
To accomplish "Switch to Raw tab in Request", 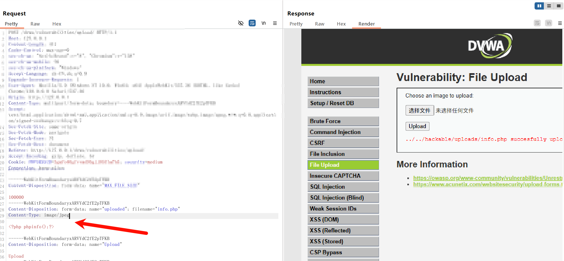I will point(35,24).
